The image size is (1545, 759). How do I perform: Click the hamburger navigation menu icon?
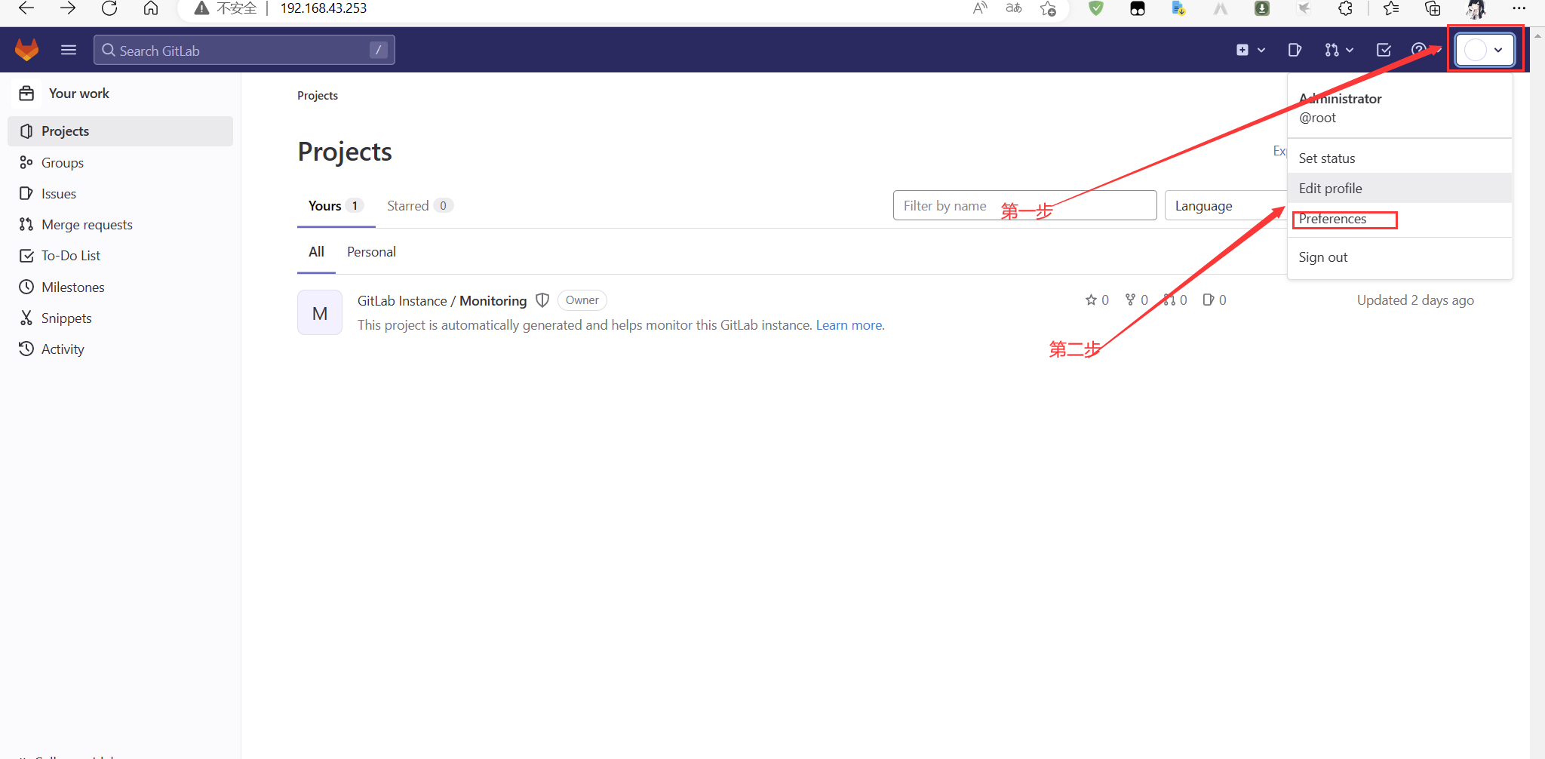[x=69, y=49]
